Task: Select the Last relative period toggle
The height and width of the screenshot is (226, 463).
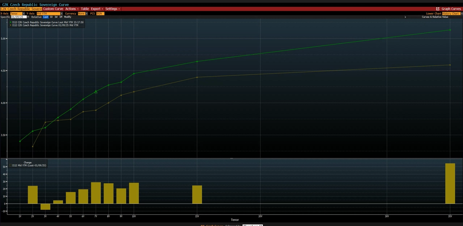Action: [x=46, y=17]
